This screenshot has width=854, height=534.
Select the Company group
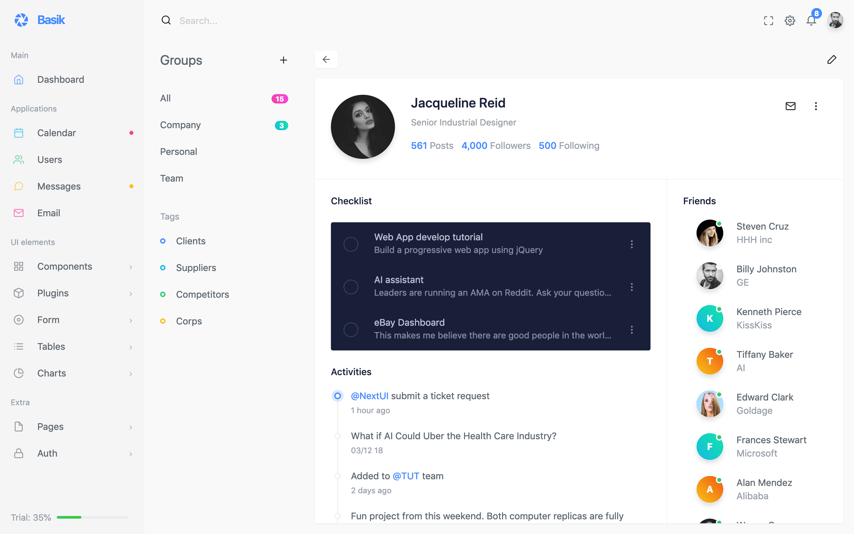coord(180,125)
